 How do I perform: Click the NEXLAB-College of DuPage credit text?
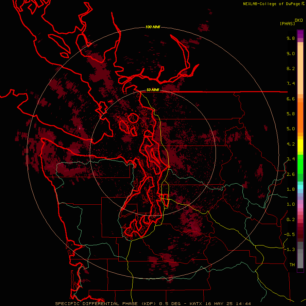click(271, 4)
